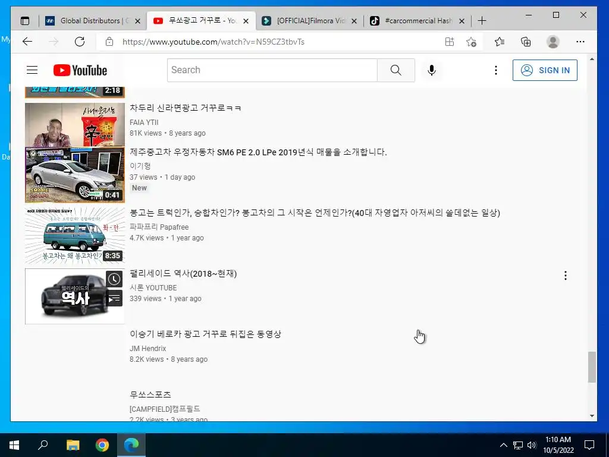Open the notification center icon
This screenshot has width=609, height=457.
point(589,445)
